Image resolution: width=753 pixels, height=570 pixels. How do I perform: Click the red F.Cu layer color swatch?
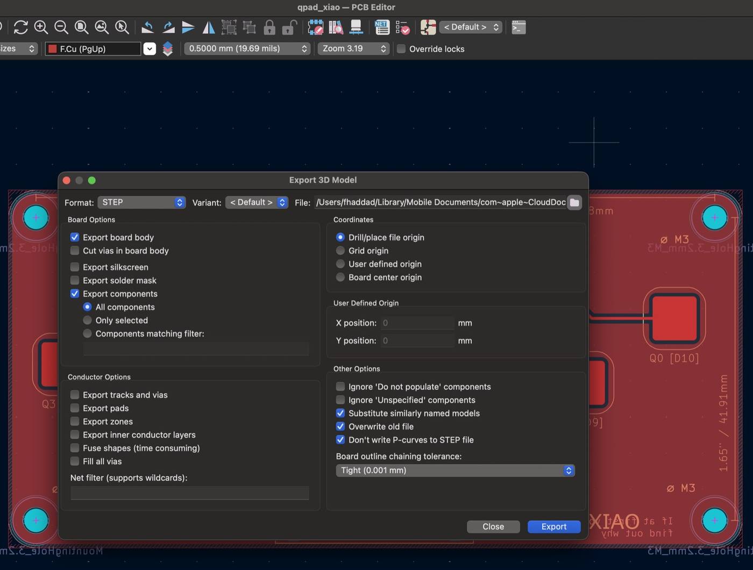click(x=53, y=49)
